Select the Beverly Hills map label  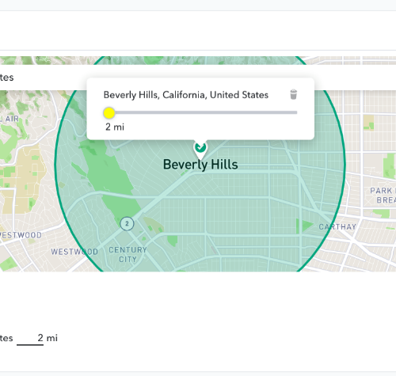coord(200,165)
